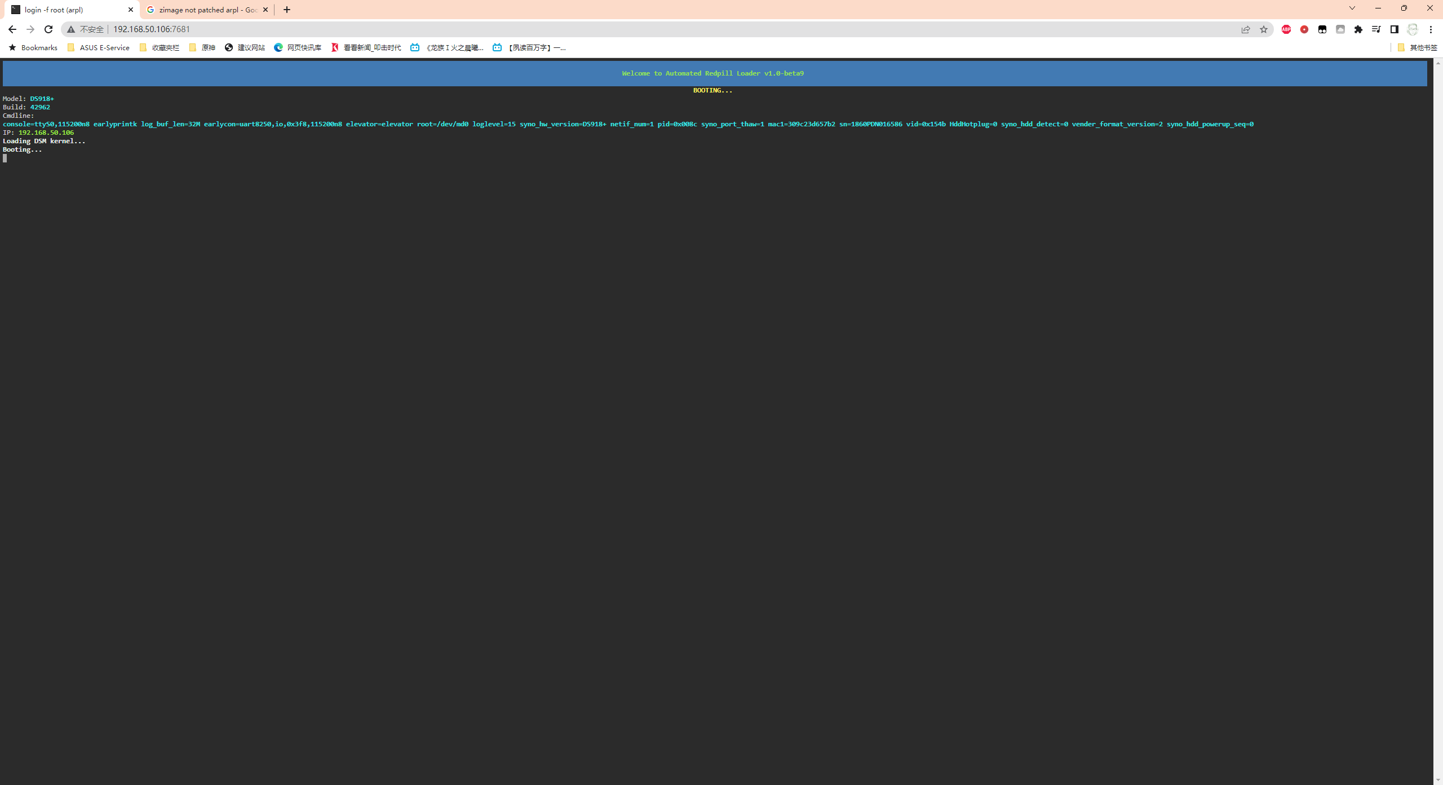The height and width of the screenshot is (785, 1443).
Task: Go back to the previous page
Action: pyautogui.click(x=12, y=29)
